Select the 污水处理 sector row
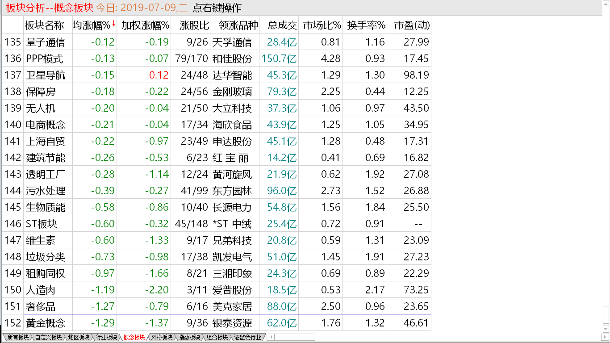The image size is (610, 343). coord(217,191)
